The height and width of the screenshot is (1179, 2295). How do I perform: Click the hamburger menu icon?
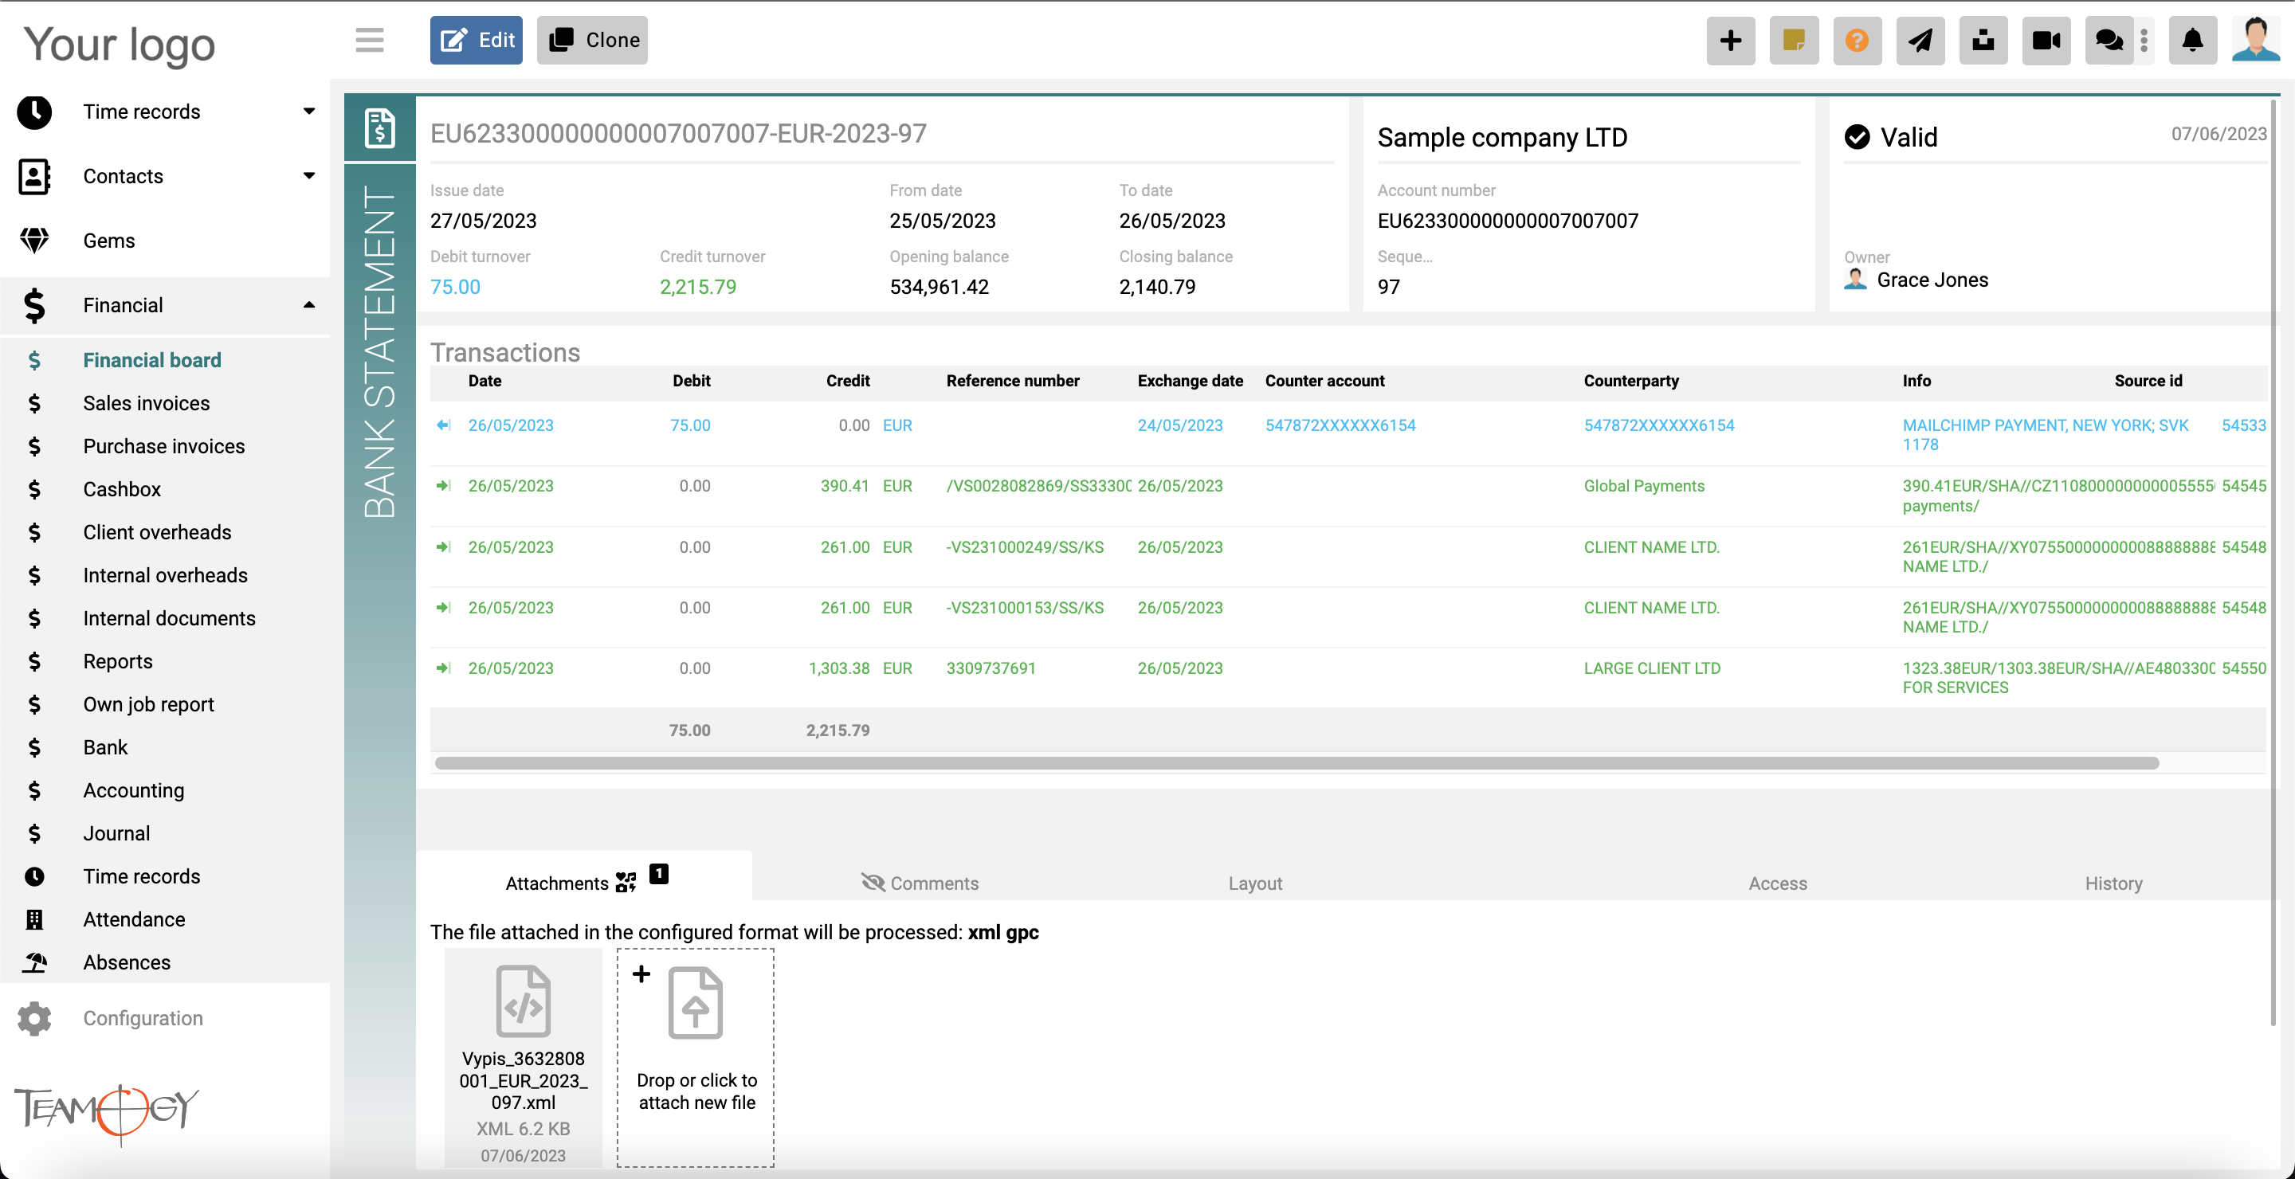tap(369, 40)
